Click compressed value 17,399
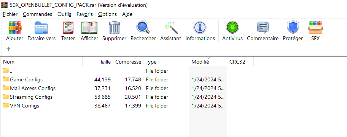Image resolution: width=347 pixels, height=137 pixels. (x=133, y=106)
